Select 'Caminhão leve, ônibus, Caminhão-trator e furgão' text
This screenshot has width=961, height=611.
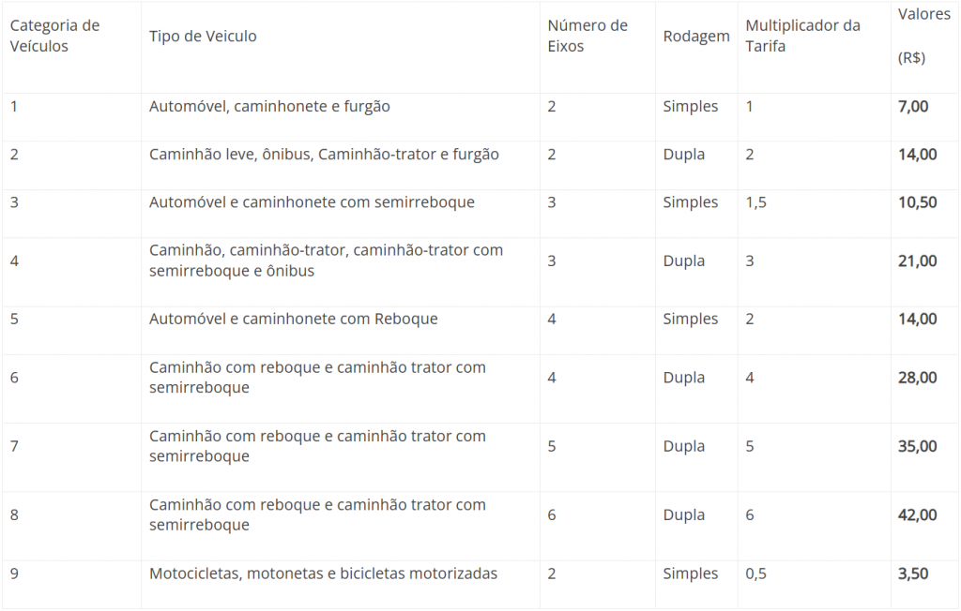pos(324,155)
